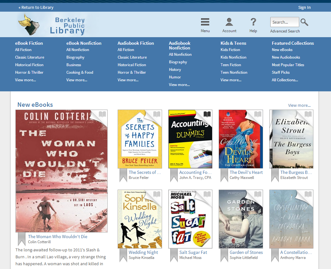
Task: Open the Menu hamburger icon
Action: pyautogui.click(x=205, y=22)
